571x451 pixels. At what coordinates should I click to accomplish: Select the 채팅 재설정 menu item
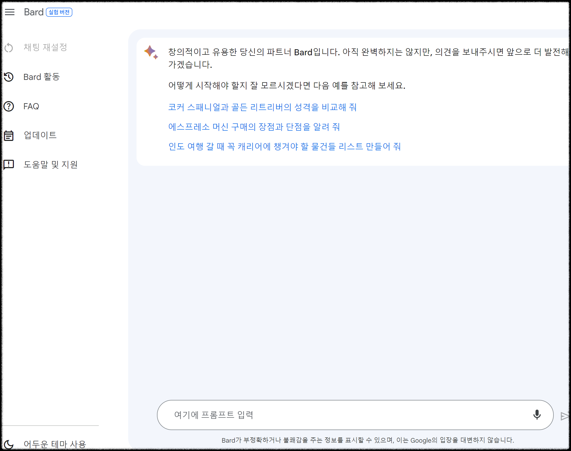click(x=45, y=47)
